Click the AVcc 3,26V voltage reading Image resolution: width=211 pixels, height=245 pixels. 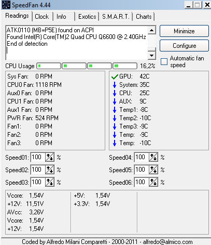click(x=25, y=212)
